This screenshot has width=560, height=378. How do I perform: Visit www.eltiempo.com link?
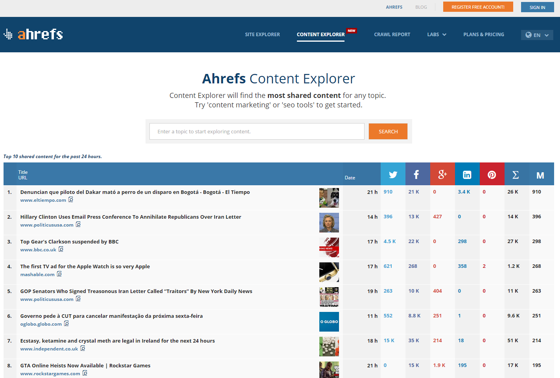[x=43, y=200]
